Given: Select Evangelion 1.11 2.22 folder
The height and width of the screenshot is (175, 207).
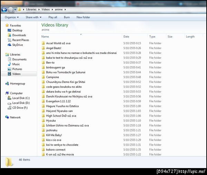Looking at the screenshot, I should tap(58, 101).
